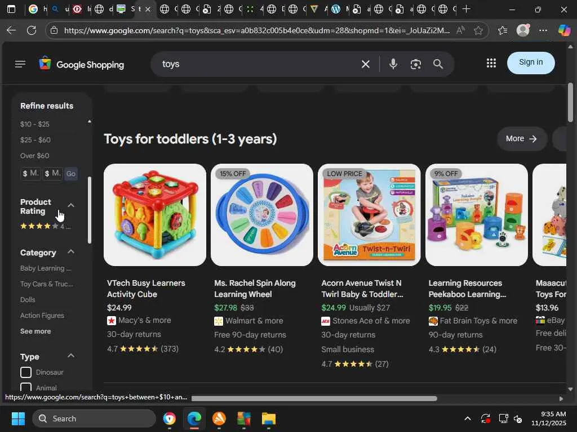Filter price Over $60
The height and width of the screenshot is (432, 577).
[x=34, y=156]
